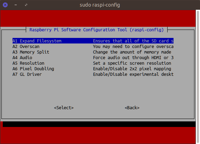Viewport: 200px width, 144px height.
Task: Click 'Change the amount of memory made' text
Action: pos(132,52)
